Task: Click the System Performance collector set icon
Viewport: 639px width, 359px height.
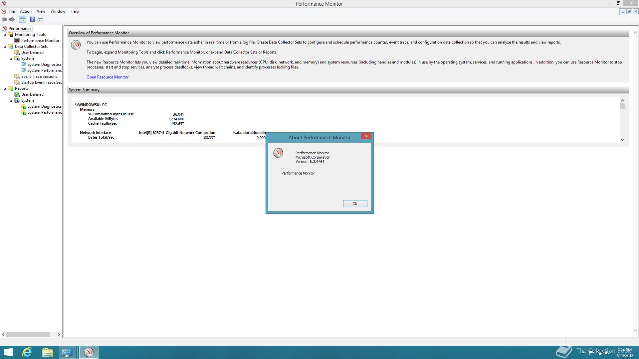Action: 23,70
